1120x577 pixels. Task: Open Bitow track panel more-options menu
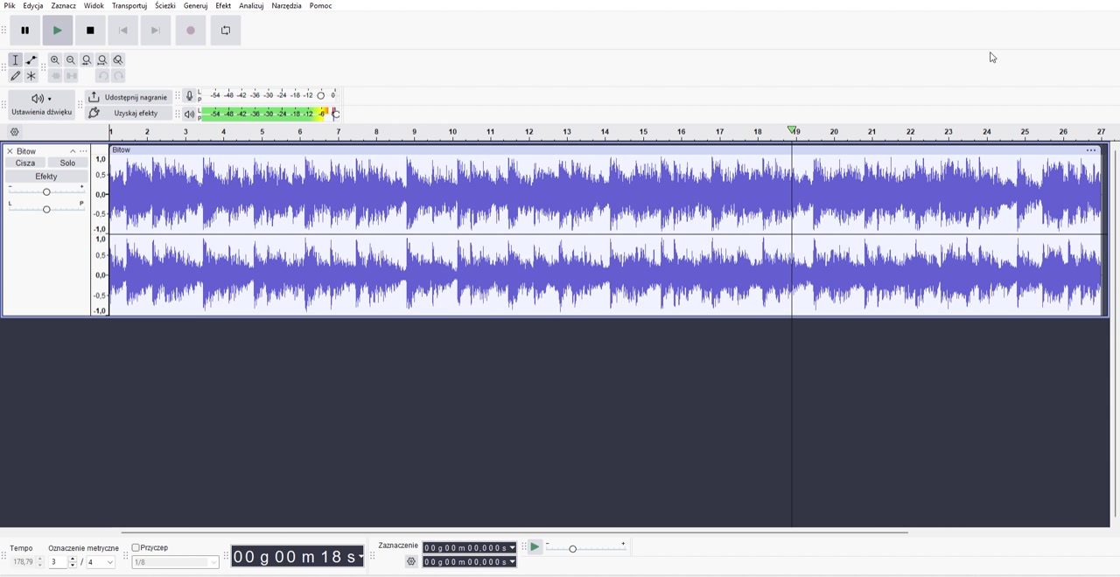click(x=84, y=151)
